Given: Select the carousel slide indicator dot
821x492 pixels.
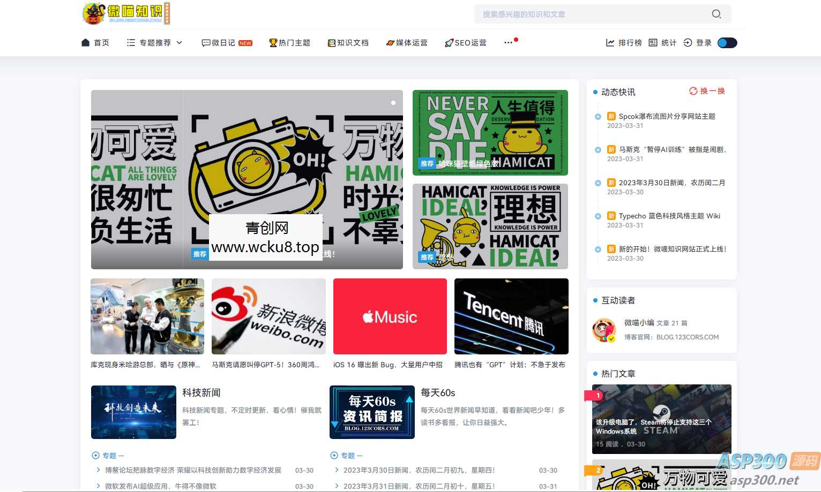Looking at the screenshot, I should [393, 103].
